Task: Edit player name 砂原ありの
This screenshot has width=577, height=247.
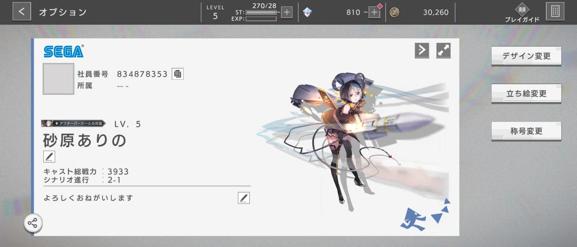Action: pyautogui.click(x=50, y=156)
